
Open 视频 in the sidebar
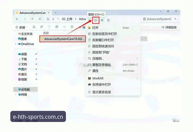pos(23,79)
